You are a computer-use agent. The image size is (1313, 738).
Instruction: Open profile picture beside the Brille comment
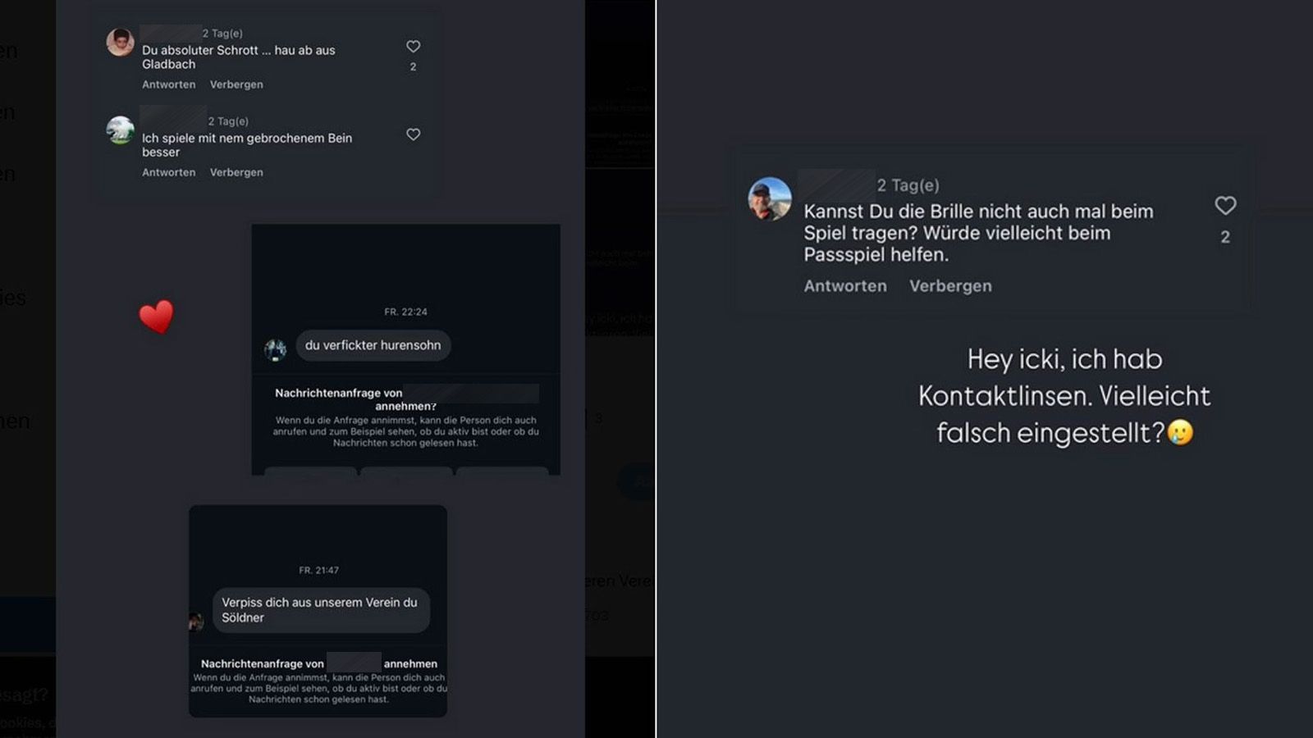[769, 198]
